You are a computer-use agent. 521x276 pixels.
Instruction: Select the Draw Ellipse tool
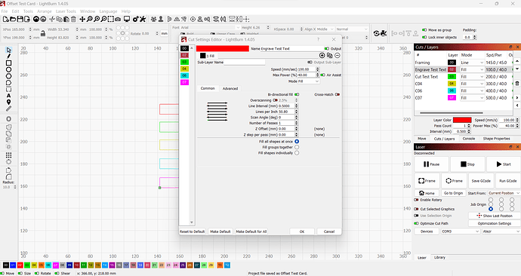click(8, 69)
